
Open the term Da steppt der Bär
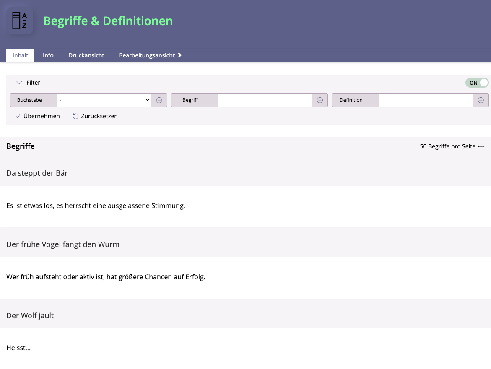[37, 173]
